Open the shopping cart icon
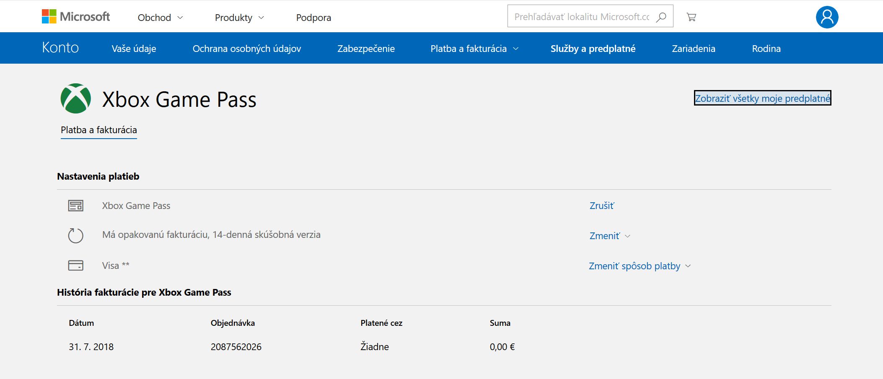Viewport: 883px width, 379px height. pos(691,17)
